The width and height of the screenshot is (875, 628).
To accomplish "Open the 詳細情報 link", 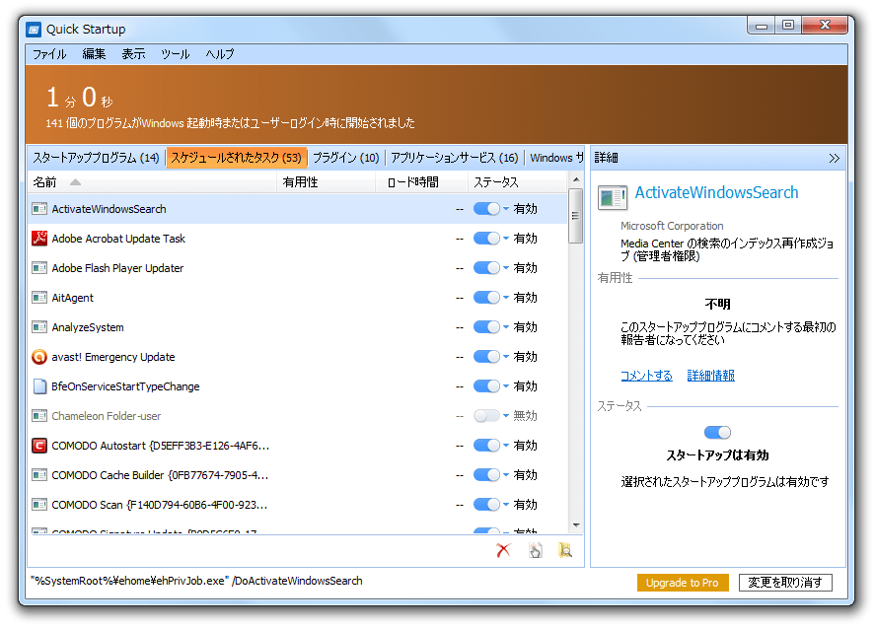I will tap(710, 376).
